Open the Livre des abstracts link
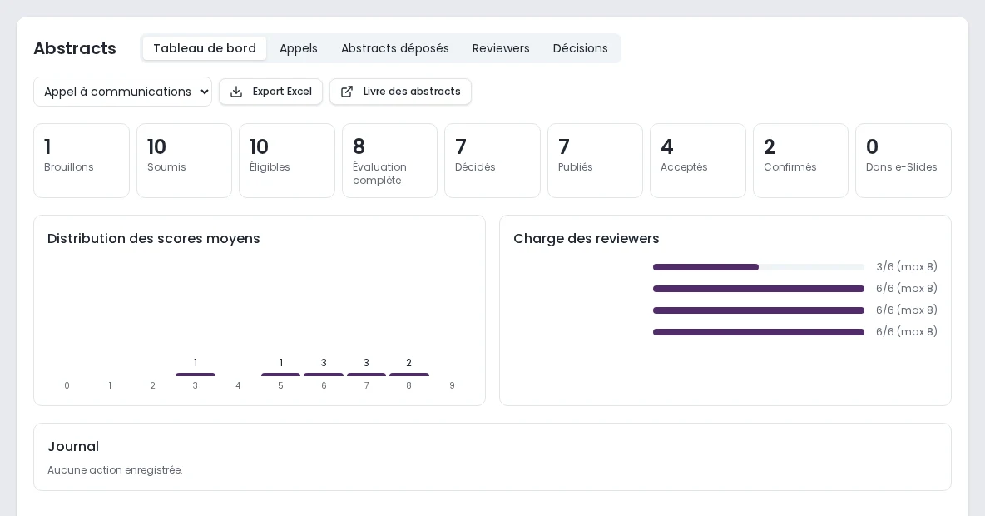 (400, 92)
